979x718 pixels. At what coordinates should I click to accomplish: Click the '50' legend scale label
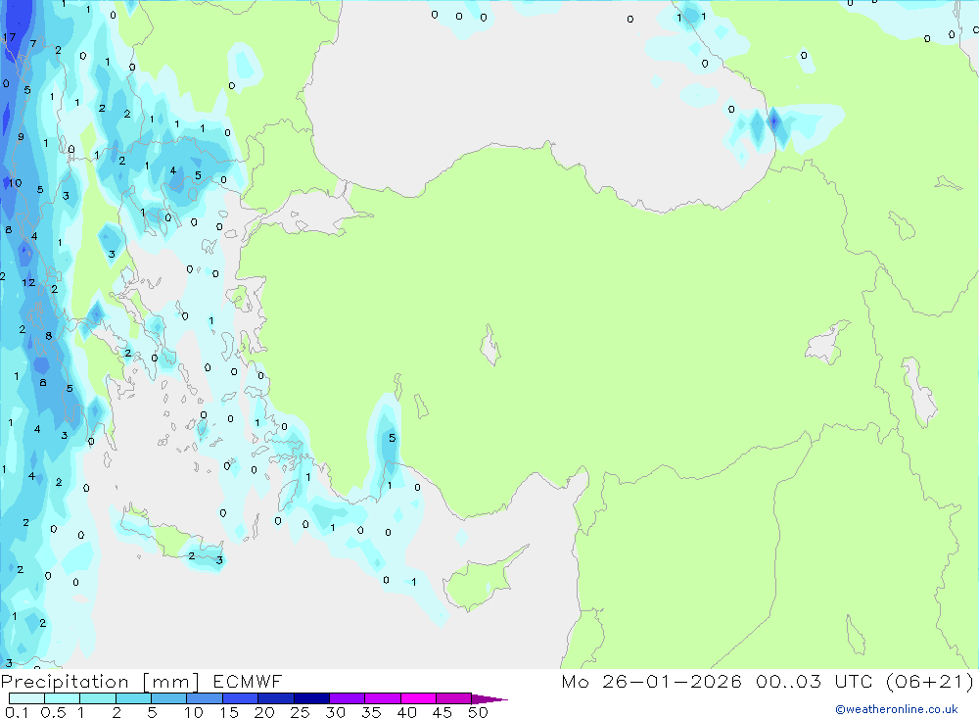(478, 712)
